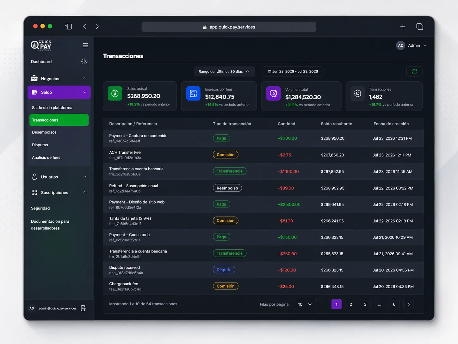Expand the Usuarios menu chevron
This screenshot has height=344, width=458.
(85, 176)
